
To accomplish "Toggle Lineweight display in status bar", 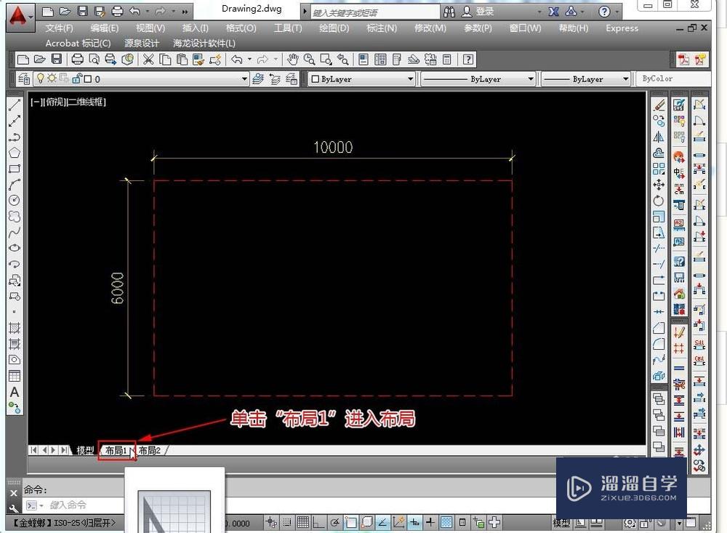I will point(430,522).
